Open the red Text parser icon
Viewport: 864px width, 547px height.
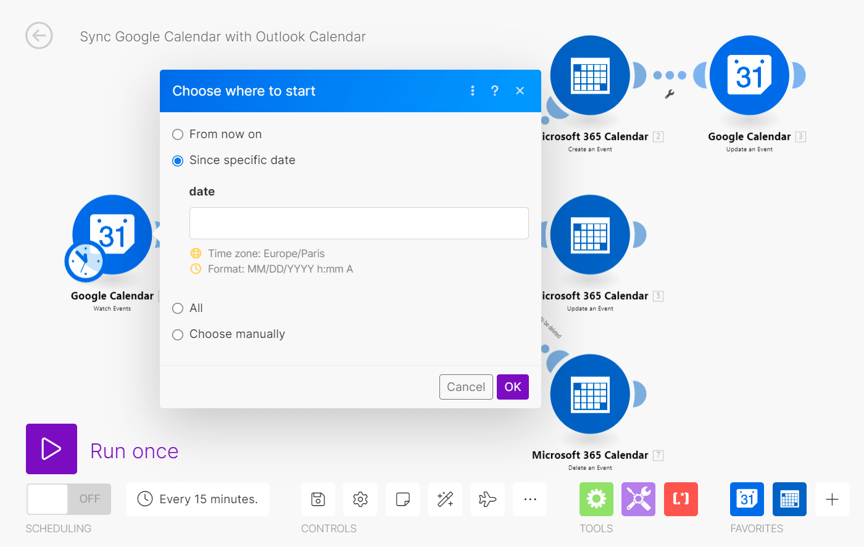click(x=681, y=499)
